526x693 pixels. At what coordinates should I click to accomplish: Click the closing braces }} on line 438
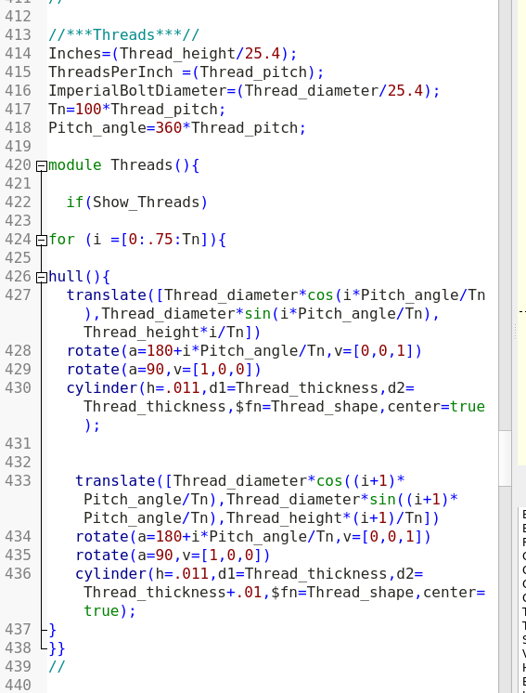pyautogui.click(x=58, y=647)
